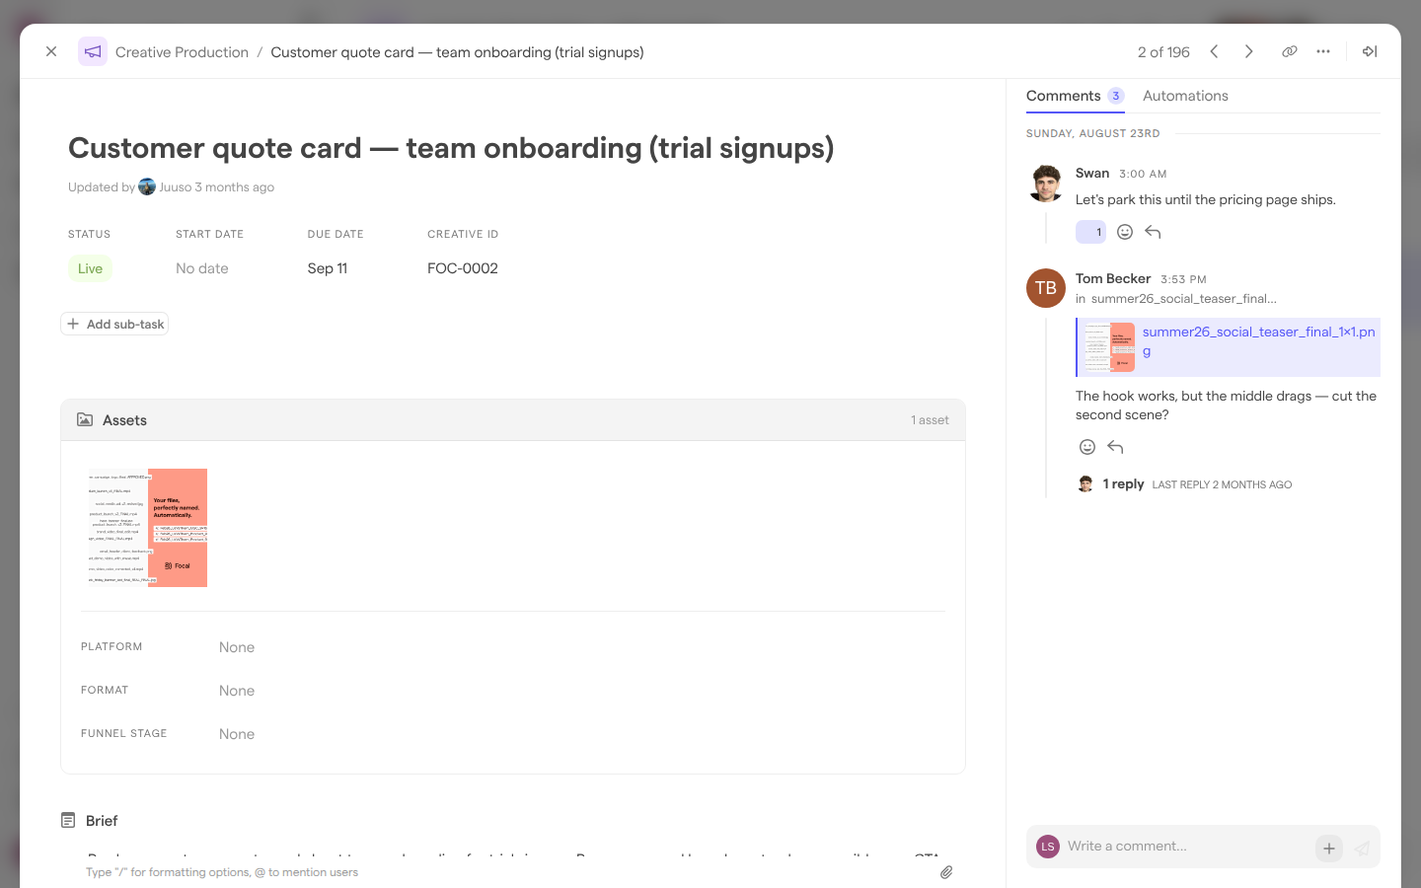Toggle the reaction count on Swan's comment
1421x888 pixels.
[x=1090, y=232]
